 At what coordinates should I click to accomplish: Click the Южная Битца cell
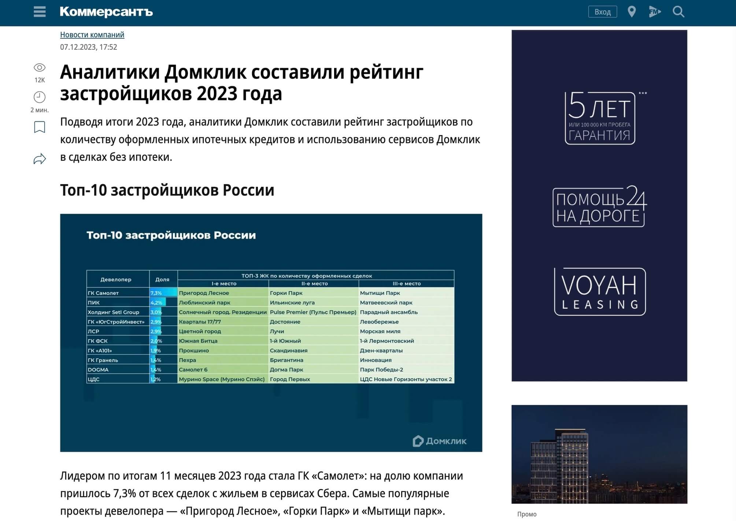223,341
